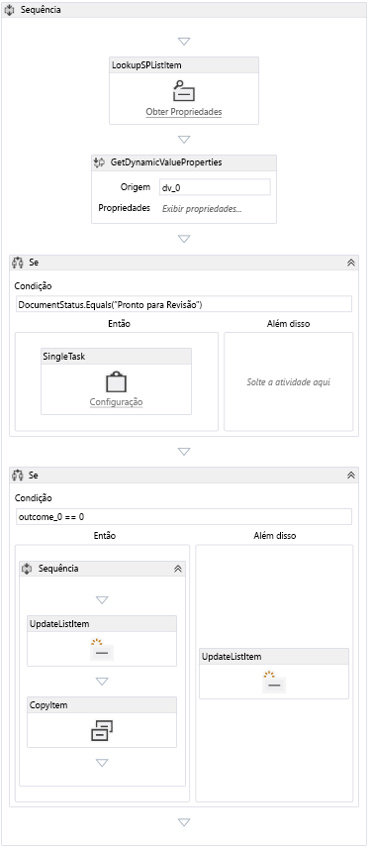Screen dimensions: 372x849
Task: Edit the outcome_0 == 0 condition field
Action: click(184, 516)
